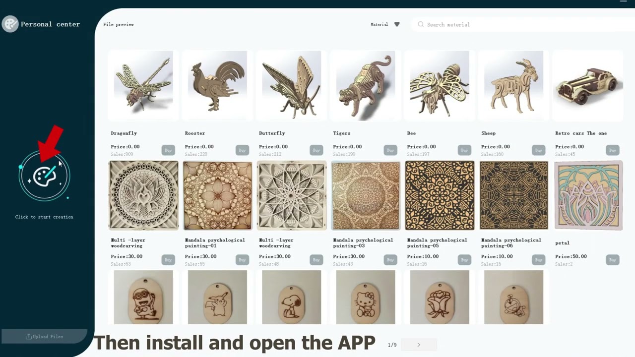This screenshot has width=635, height=357.
Task: Open the Minion pendant thumbnail
Action: pyautogui.click(x=143, y=297)
